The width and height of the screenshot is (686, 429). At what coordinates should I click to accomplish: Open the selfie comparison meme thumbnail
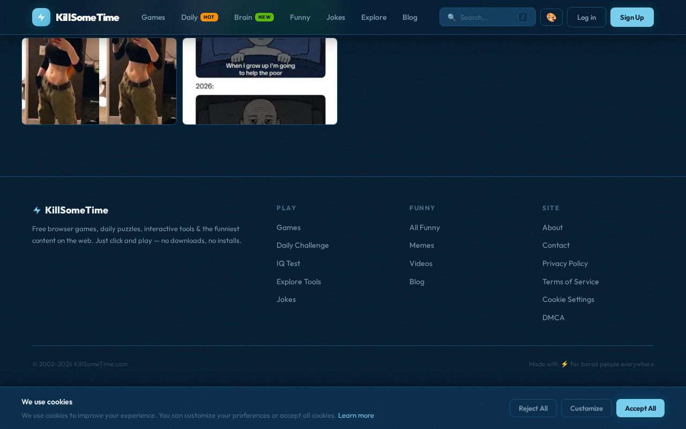[x=99, y=81]
